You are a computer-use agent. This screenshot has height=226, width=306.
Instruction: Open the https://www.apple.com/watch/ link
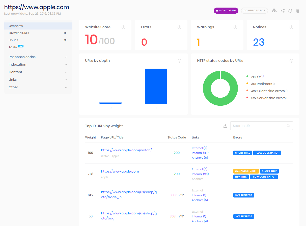point(126,150)
